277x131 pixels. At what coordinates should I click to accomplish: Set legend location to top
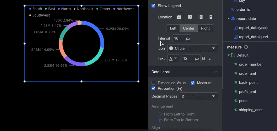click(179, 17)
